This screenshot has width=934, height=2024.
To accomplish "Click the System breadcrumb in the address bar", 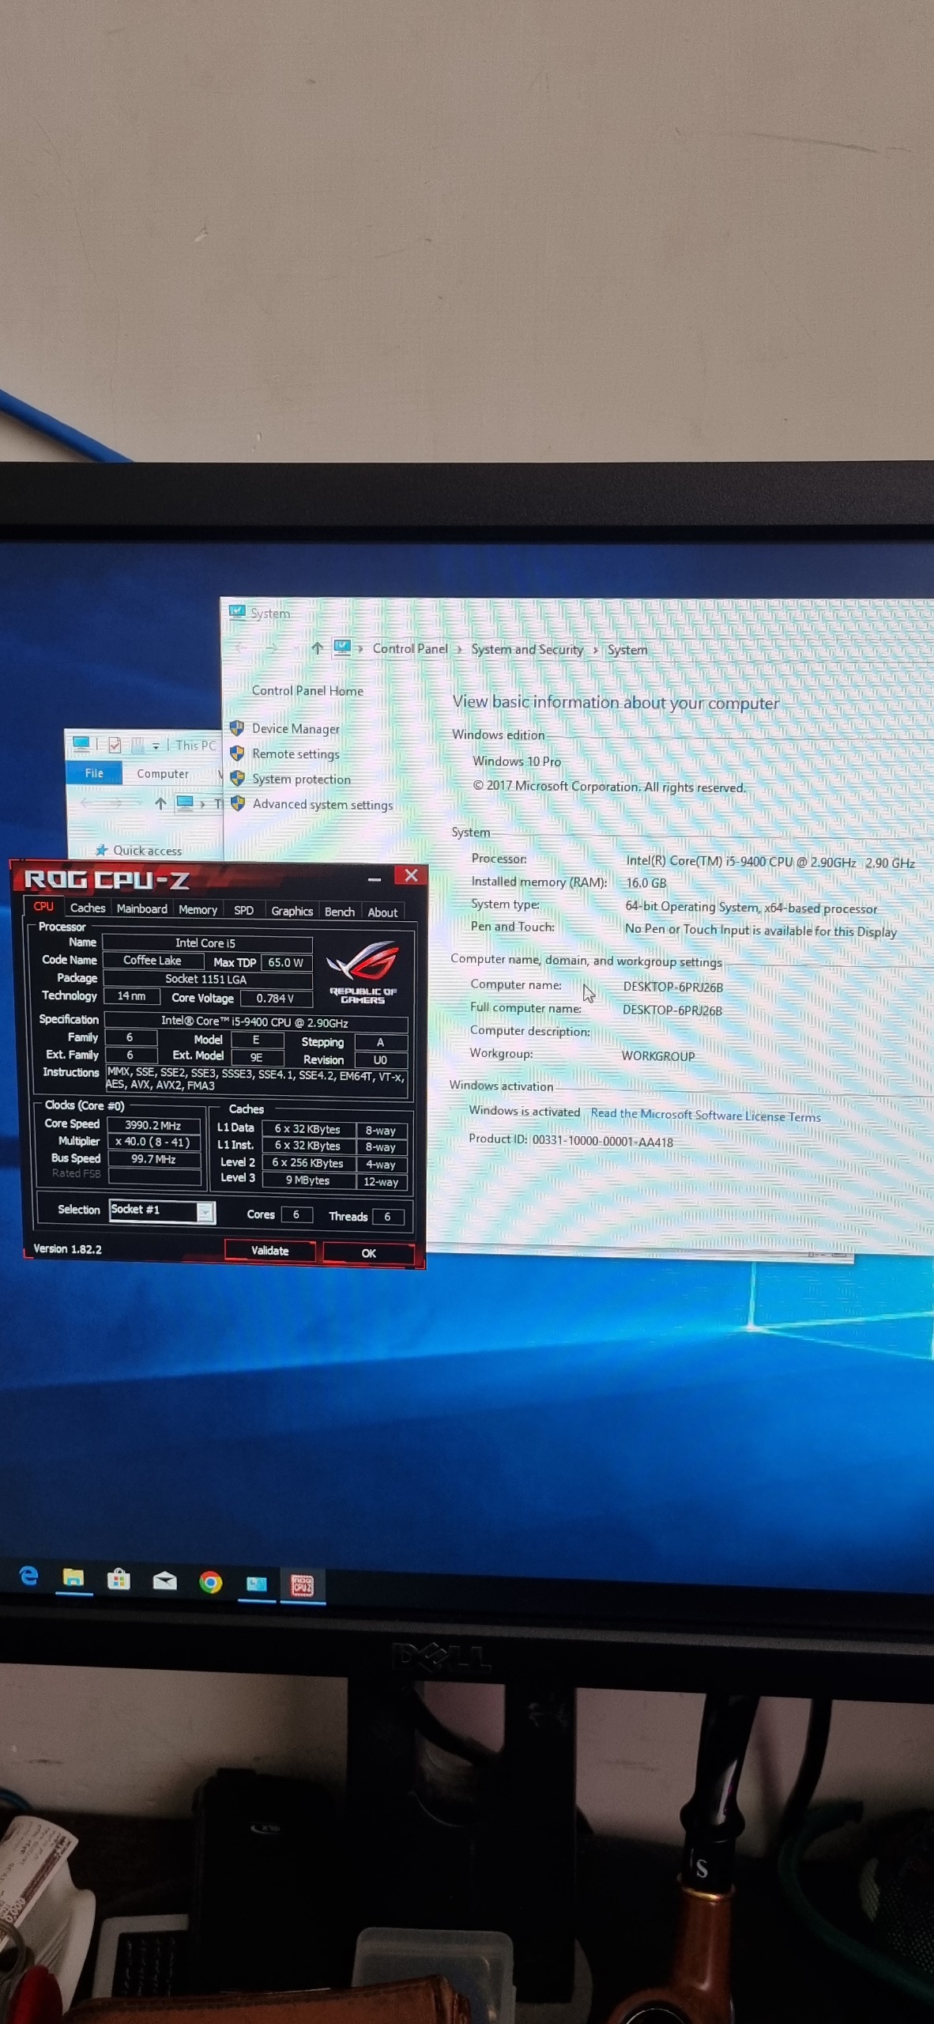I will (627, 650).
